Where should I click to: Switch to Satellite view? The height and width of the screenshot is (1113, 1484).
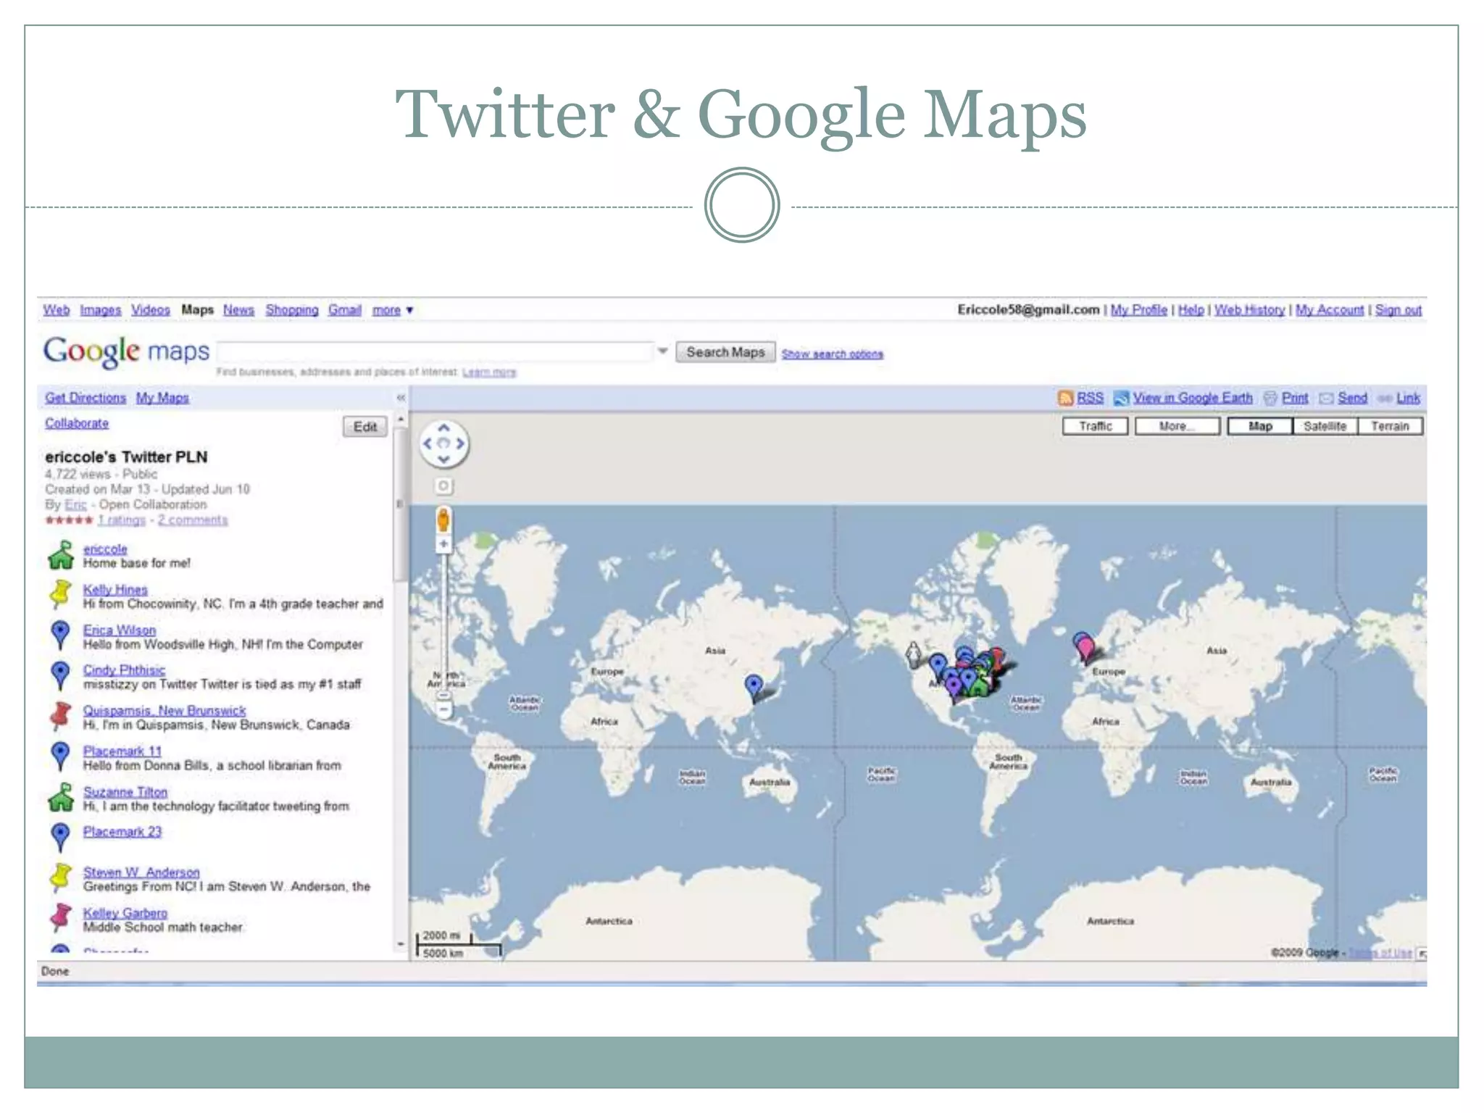coord(1325,426)
